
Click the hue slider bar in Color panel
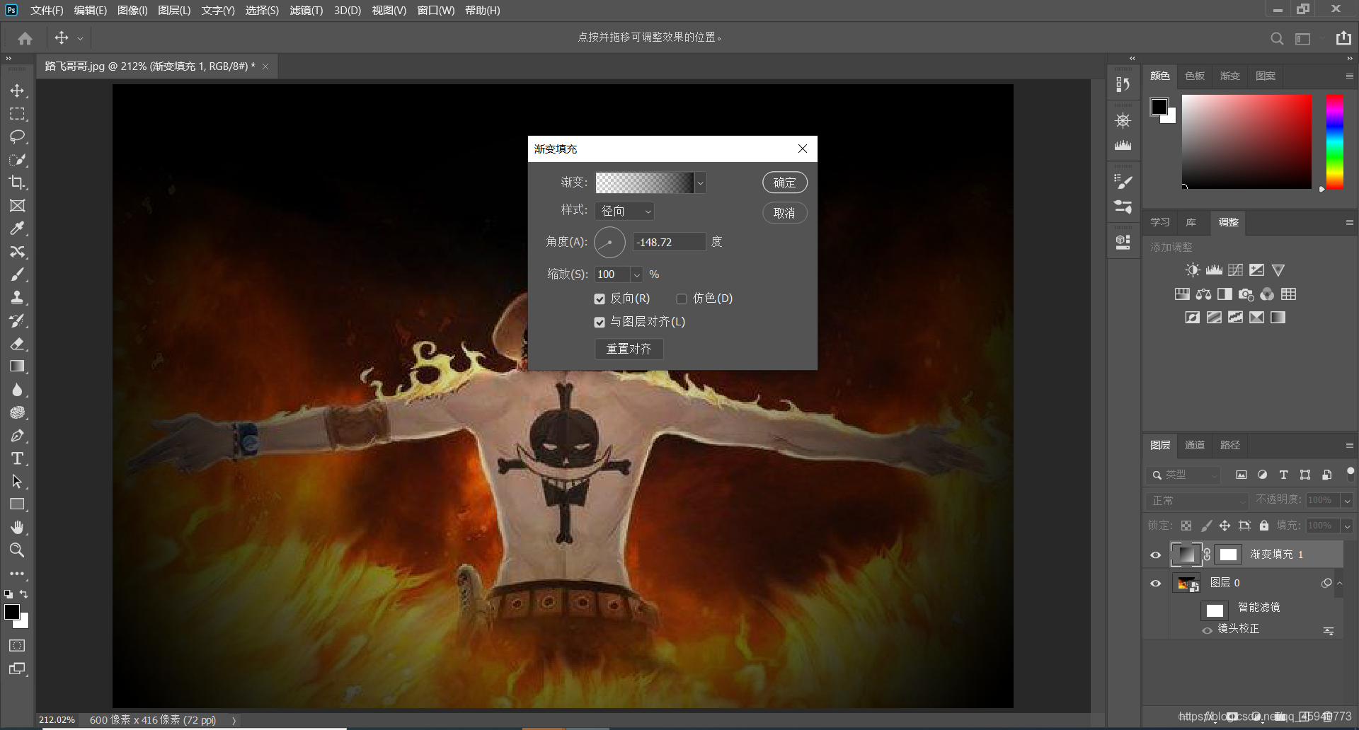[x=1334, y=142]
